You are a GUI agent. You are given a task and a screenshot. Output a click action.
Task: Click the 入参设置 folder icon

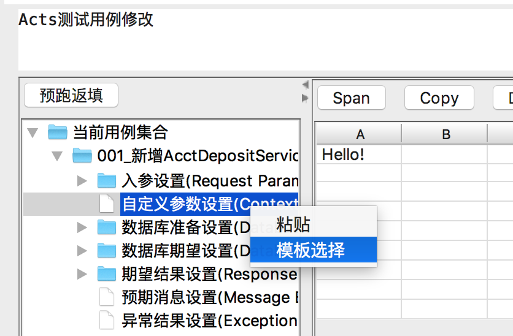[107, 180]
